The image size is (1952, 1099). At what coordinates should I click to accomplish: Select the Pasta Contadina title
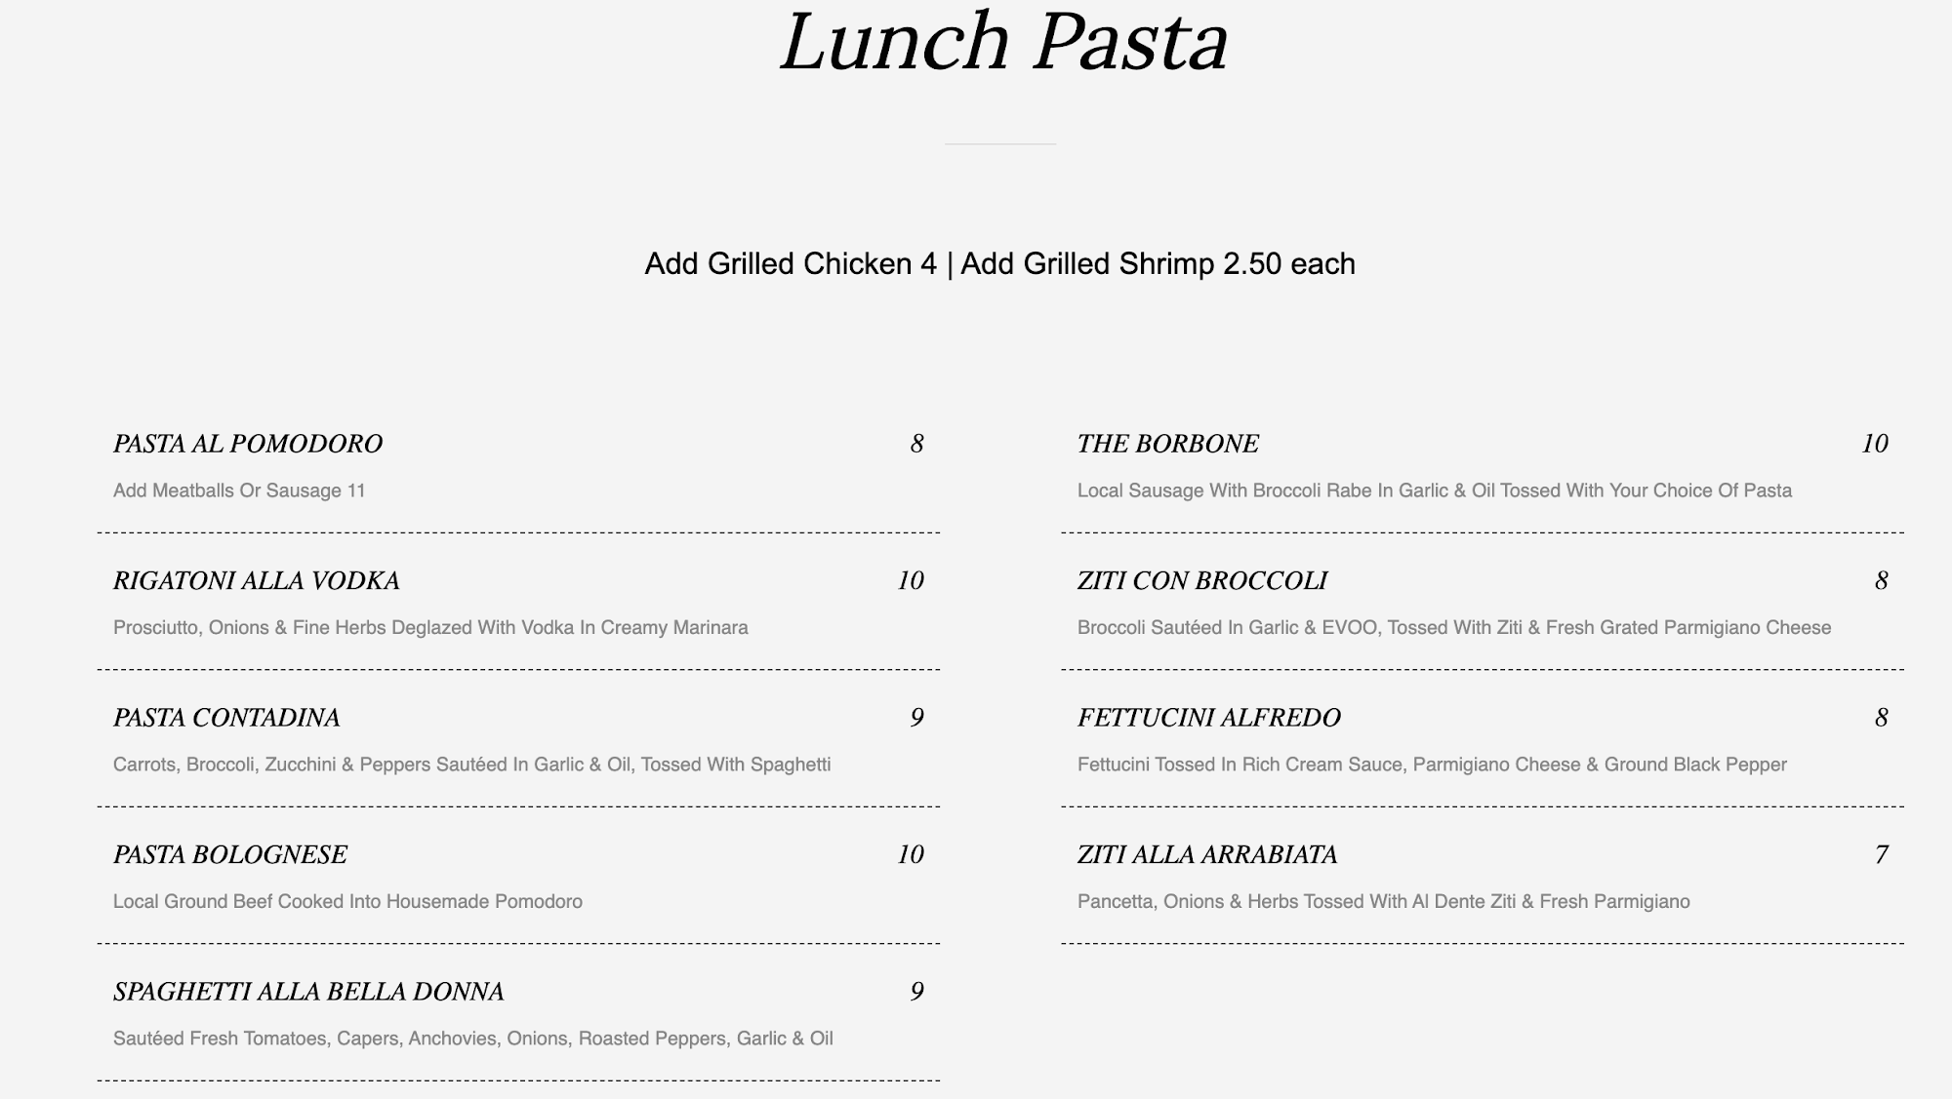[x=226, y=719]
